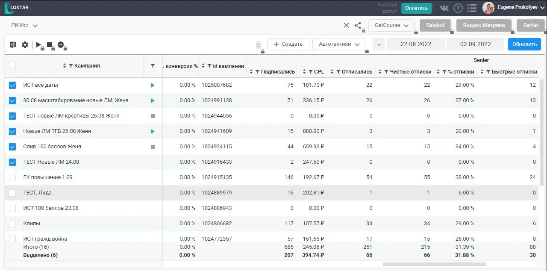
Task: Open Автотактики dropdown
Action: (339, 44)
